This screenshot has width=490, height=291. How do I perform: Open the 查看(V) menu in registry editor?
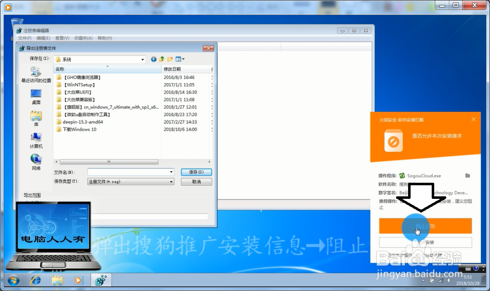tap(62, 38)
